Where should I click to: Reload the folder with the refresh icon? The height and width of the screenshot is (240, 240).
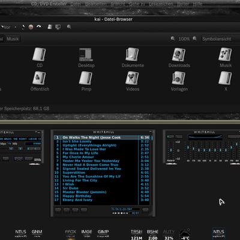39,27
